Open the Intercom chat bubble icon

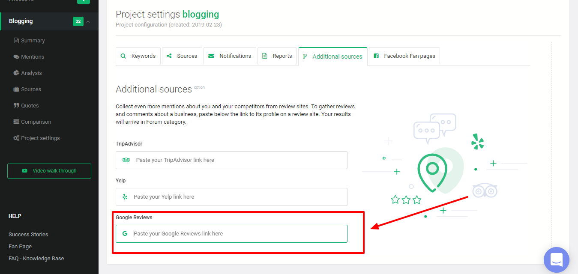(556, 259)
